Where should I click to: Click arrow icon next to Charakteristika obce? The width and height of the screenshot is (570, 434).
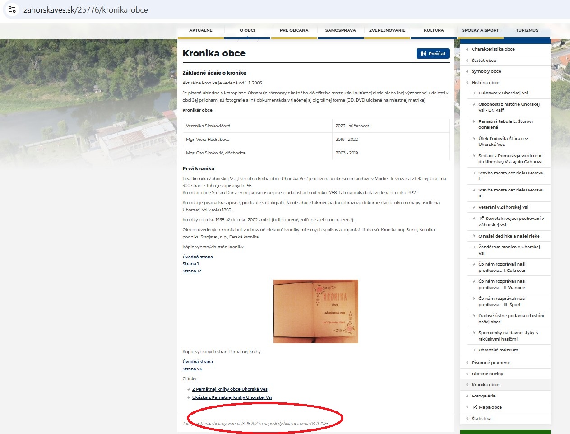coord(467,49)
